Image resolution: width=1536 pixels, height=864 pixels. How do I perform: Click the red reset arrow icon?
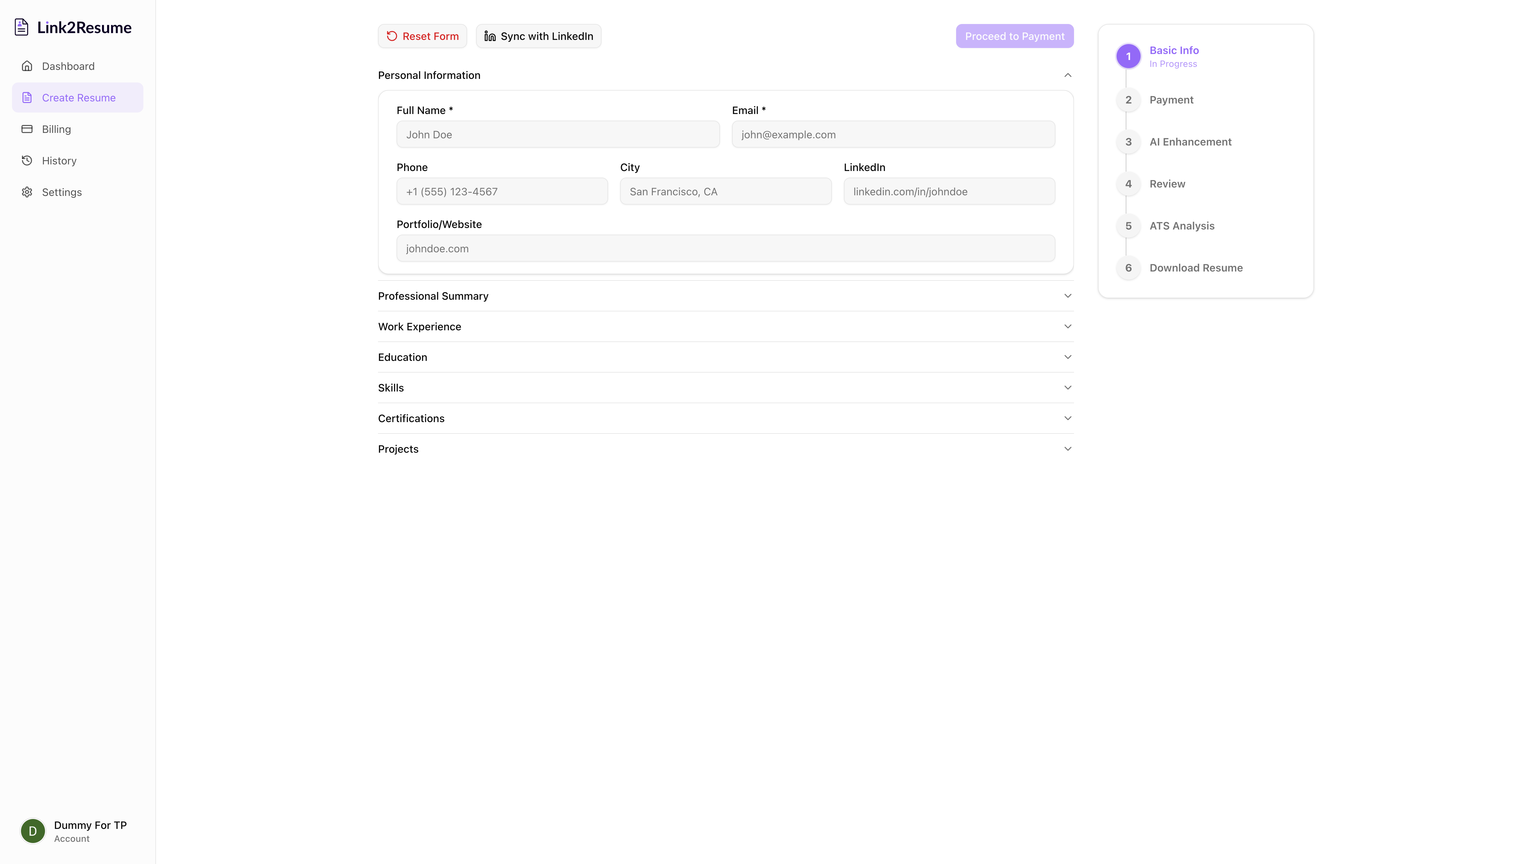(392, 36)
